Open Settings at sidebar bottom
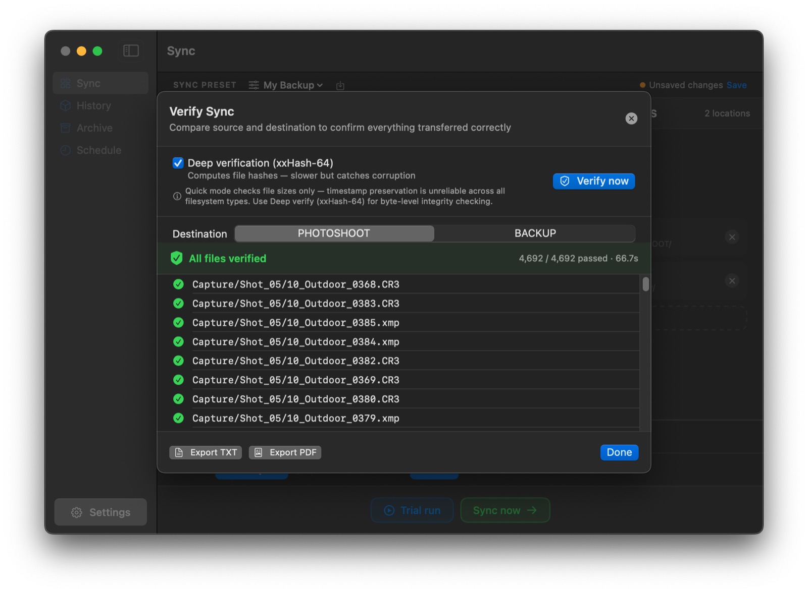Image resolution: width=808 pixels, height=593 pixels. pos(100,512)
